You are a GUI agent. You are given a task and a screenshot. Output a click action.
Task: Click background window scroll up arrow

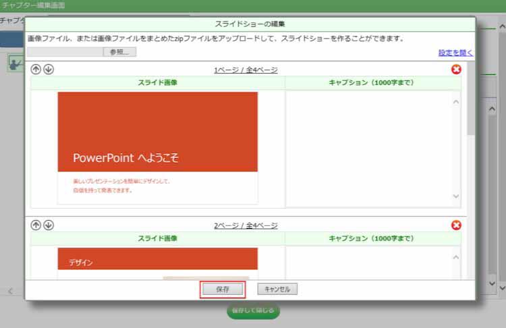pyautogui.click(x=502, y=26)
